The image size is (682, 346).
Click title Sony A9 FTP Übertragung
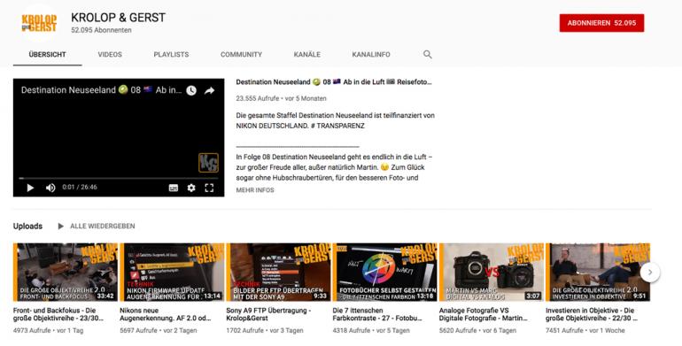(x=268, y=314)
